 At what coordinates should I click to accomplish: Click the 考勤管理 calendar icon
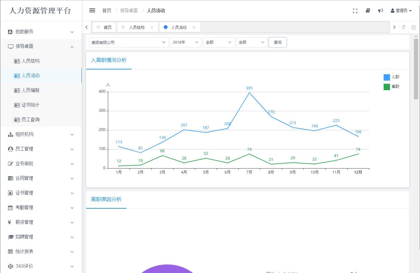coord(10,208)
